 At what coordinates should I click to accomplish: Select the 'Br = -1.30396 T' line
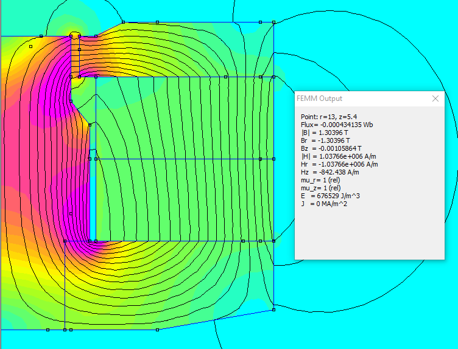(325, 140)
